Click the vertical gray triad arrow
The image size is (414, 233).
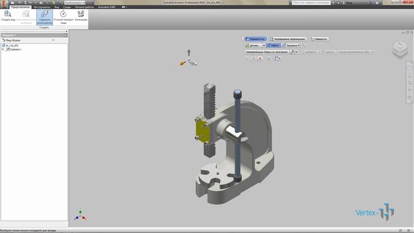[189, 52]
